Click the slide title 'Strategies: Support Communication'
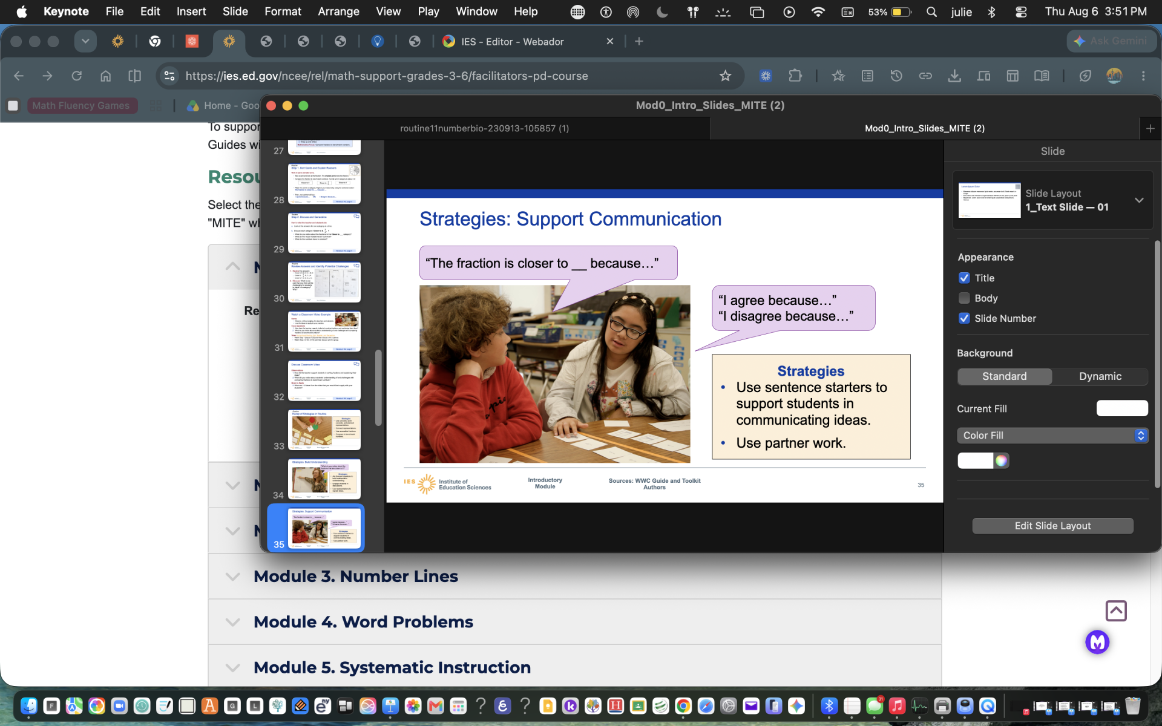Screen dimensions: 1162x726 point(570,219)
